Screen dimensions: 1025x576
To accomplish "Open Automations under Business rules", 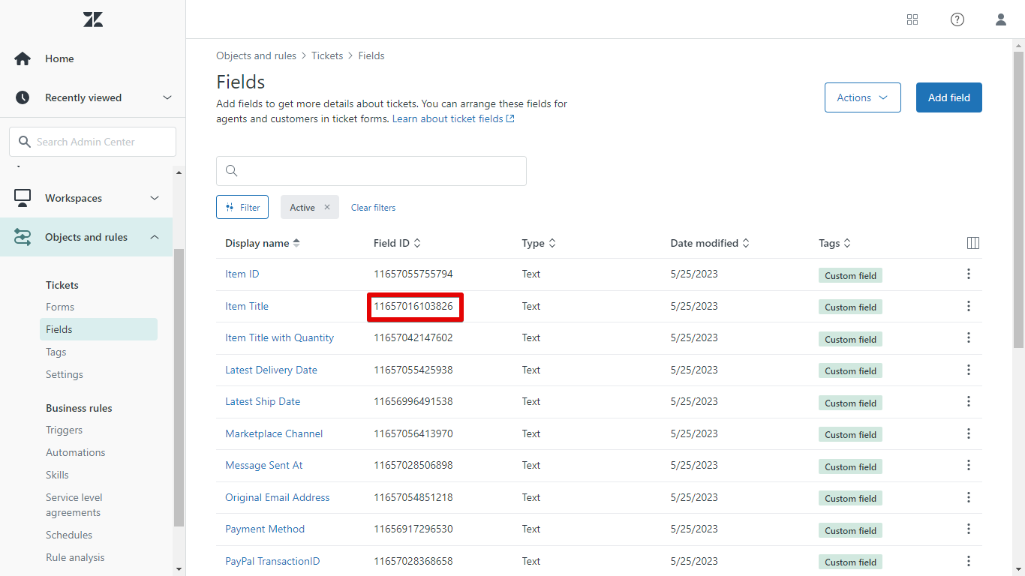I will tap(76, 452).
